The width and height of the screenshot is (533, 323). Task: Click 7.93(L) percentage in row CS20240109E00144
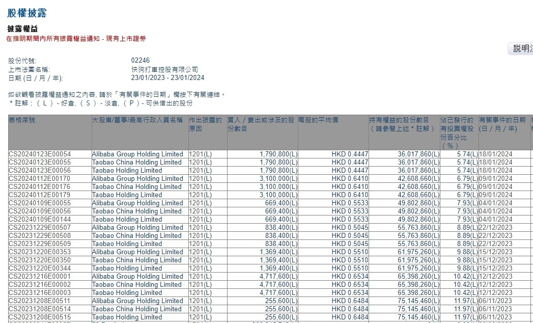coord(467,220)
